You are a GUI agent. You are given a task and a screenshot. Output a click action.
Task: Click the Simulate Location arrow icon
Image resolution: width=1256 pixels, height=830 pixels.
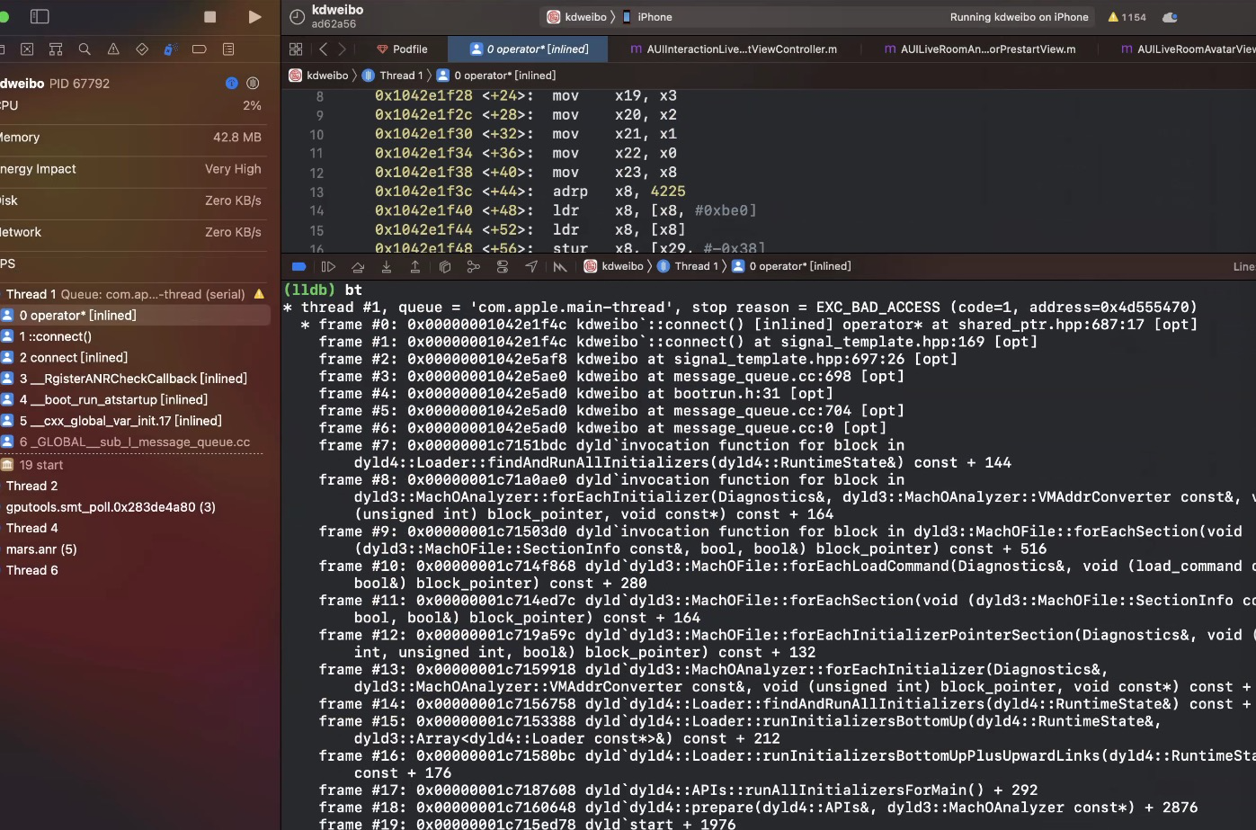[x=531, y=266]
